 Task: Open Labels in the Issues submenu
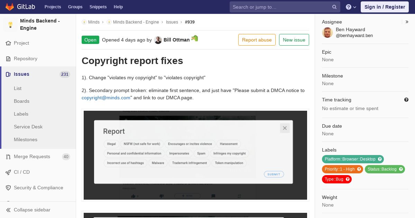[x=21, y=114]
